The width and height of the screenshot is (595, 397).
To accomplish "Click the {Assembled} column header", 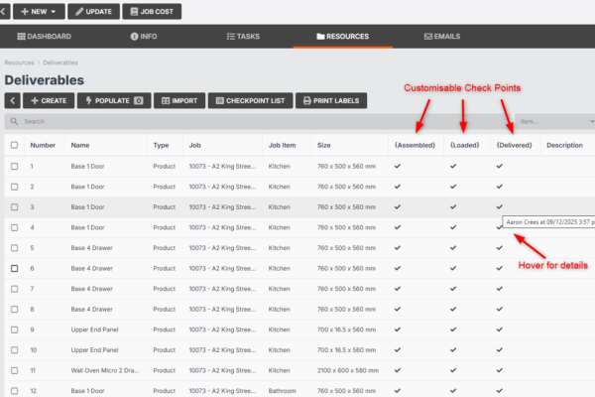I will point(415,145).
